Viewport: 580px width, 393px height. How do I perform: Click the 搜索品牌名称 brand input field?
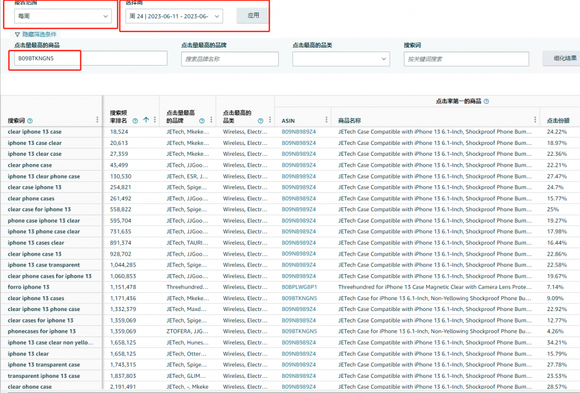[229, 59]
